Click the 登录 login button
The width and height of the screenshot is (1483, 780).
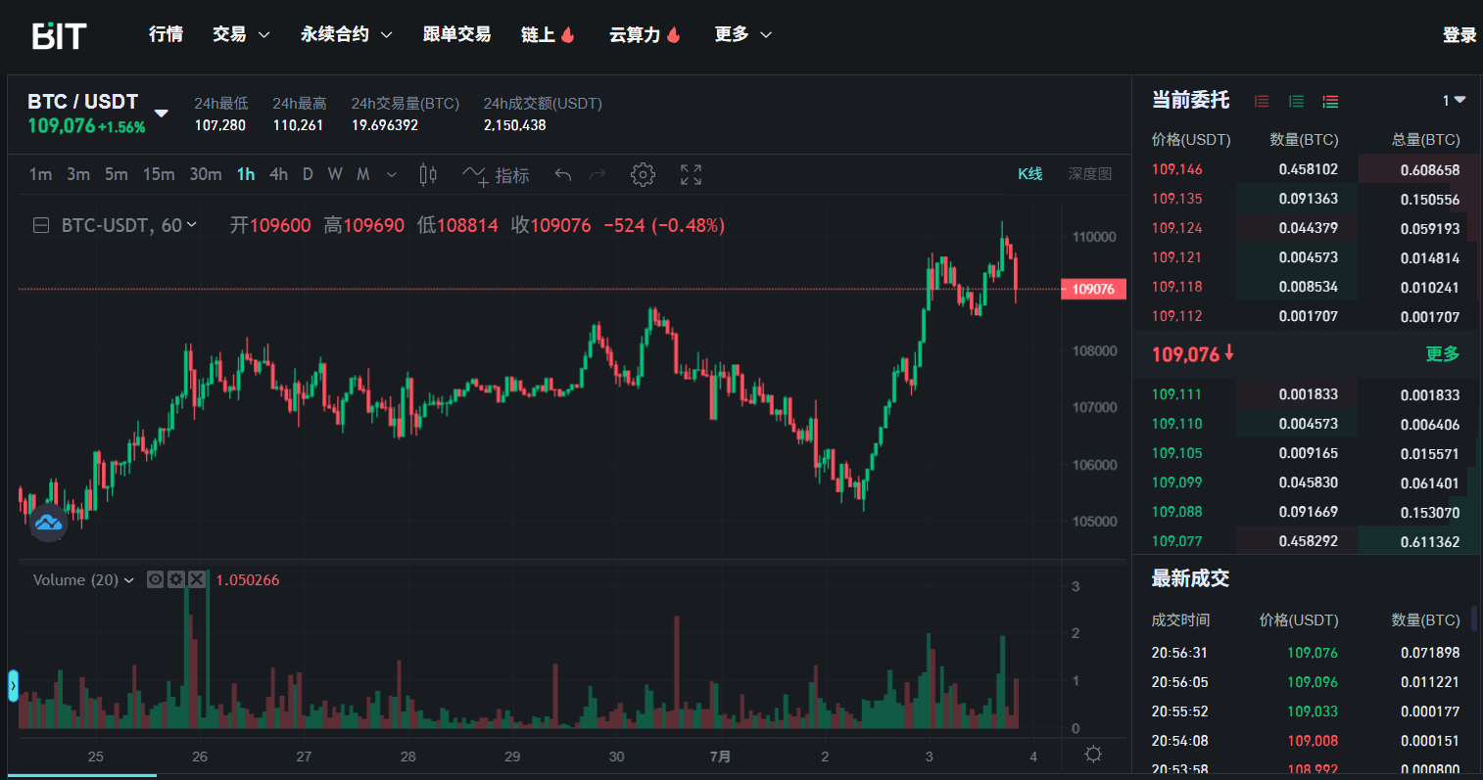click(1459, 35)
